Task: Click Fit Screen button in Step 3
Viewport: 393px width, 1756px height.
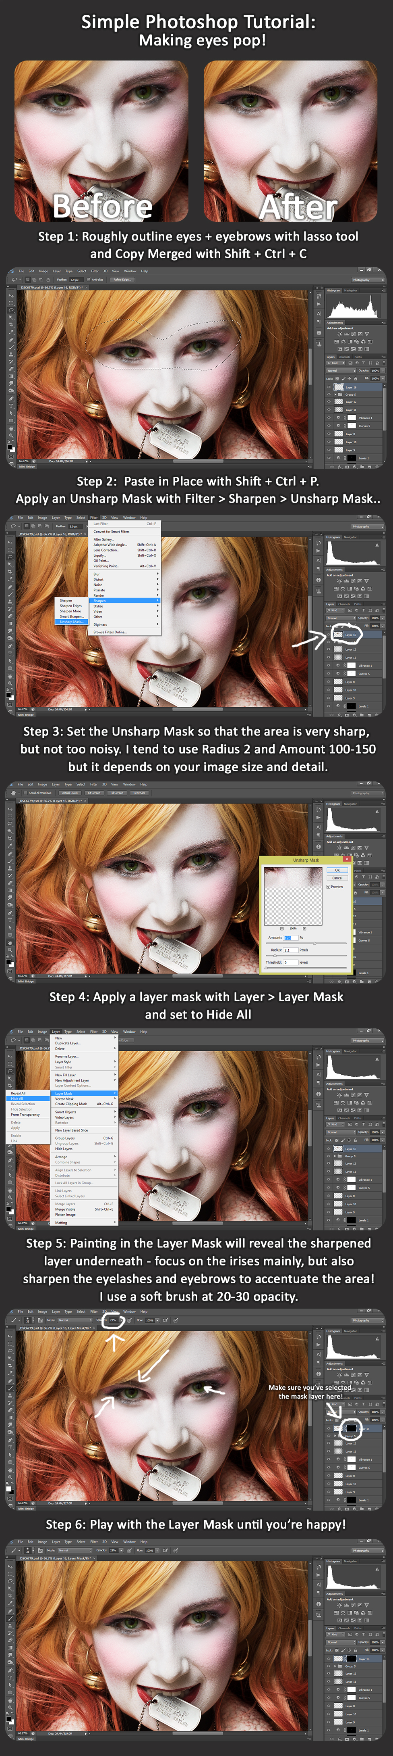Action: click(94, 793)
